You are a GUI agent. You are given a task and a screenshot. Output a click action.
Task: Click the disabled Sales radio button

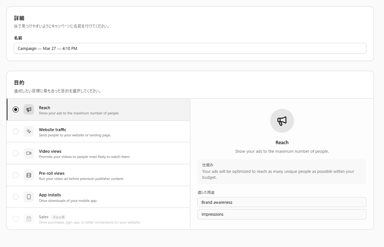[16, 219]
